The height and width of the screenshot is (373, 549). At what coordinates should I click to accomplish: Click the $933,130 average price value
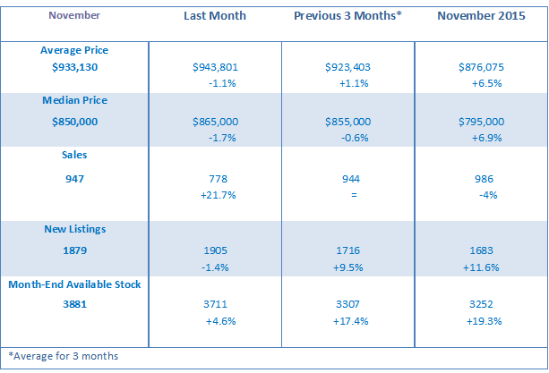[75, 67]
